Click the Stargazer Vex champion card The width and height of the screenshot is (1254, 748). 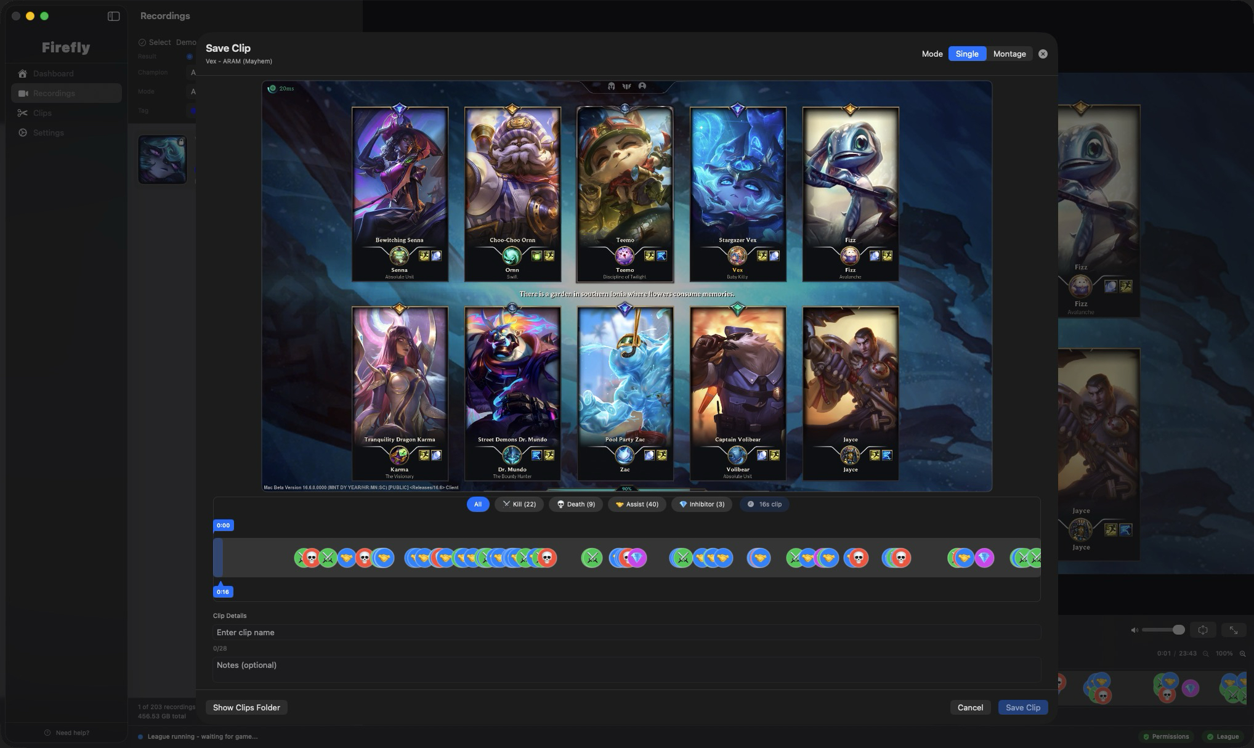[738, 194]
